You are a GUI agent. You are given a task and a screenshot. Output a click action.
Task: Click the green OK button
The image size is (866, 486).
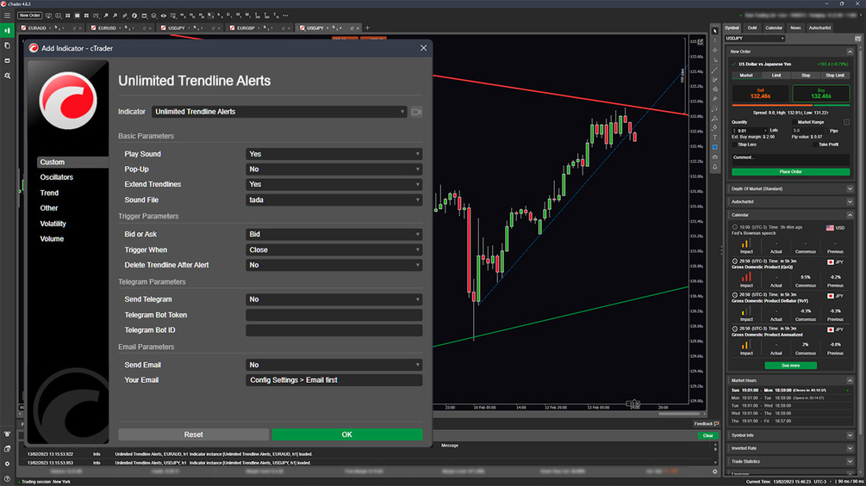[347, 434]
